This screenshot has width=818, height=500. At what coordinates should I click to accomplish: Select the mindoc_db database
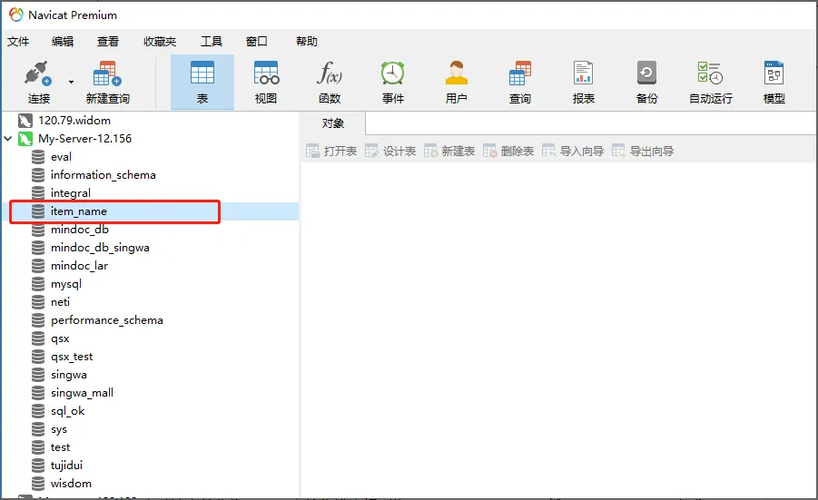click(80, 230)
